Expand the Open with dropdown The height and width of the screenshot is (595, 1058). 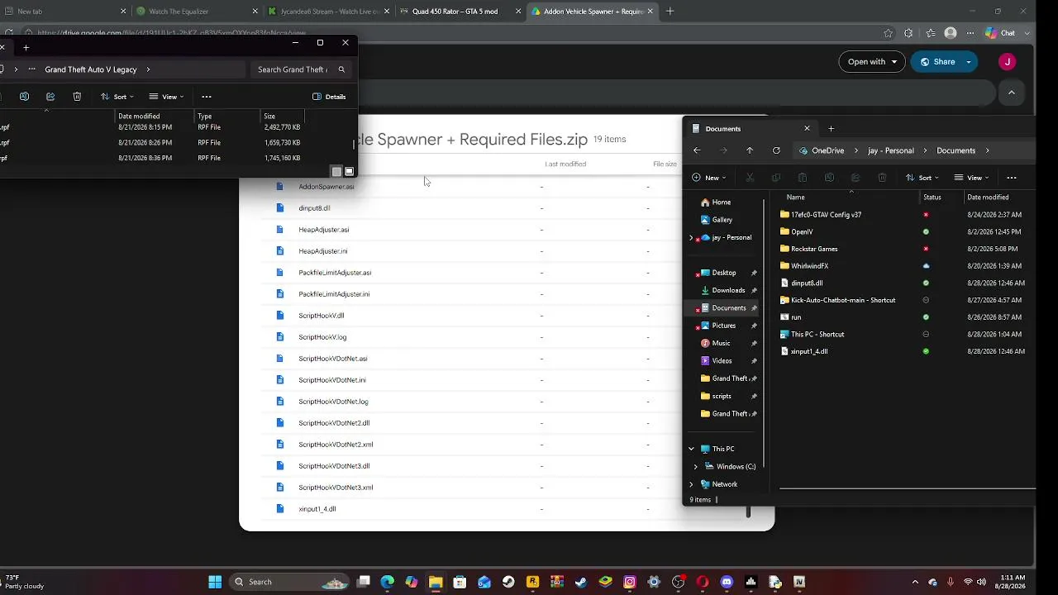[872, 62]
